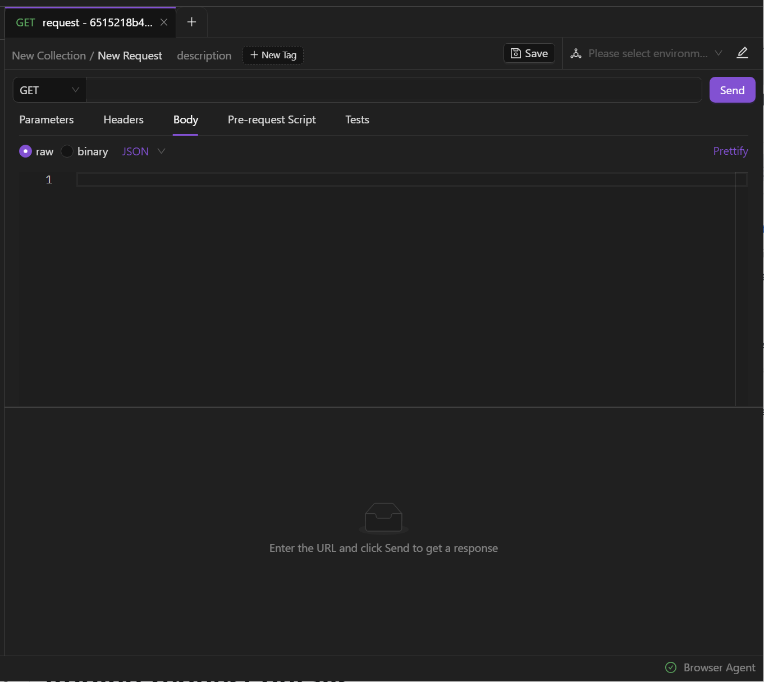Open the Tests tab
764x682 pixels.
tap(357, 119)
